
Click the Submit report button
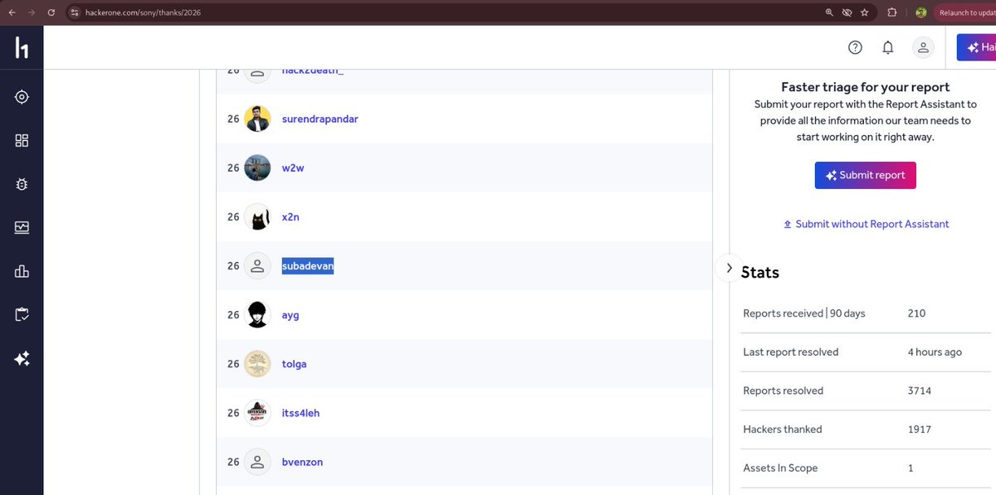[x=865, y=175]
